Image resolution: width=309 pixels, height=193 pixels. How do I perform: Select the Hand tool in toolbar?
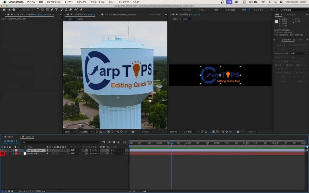tap(14, 10)
